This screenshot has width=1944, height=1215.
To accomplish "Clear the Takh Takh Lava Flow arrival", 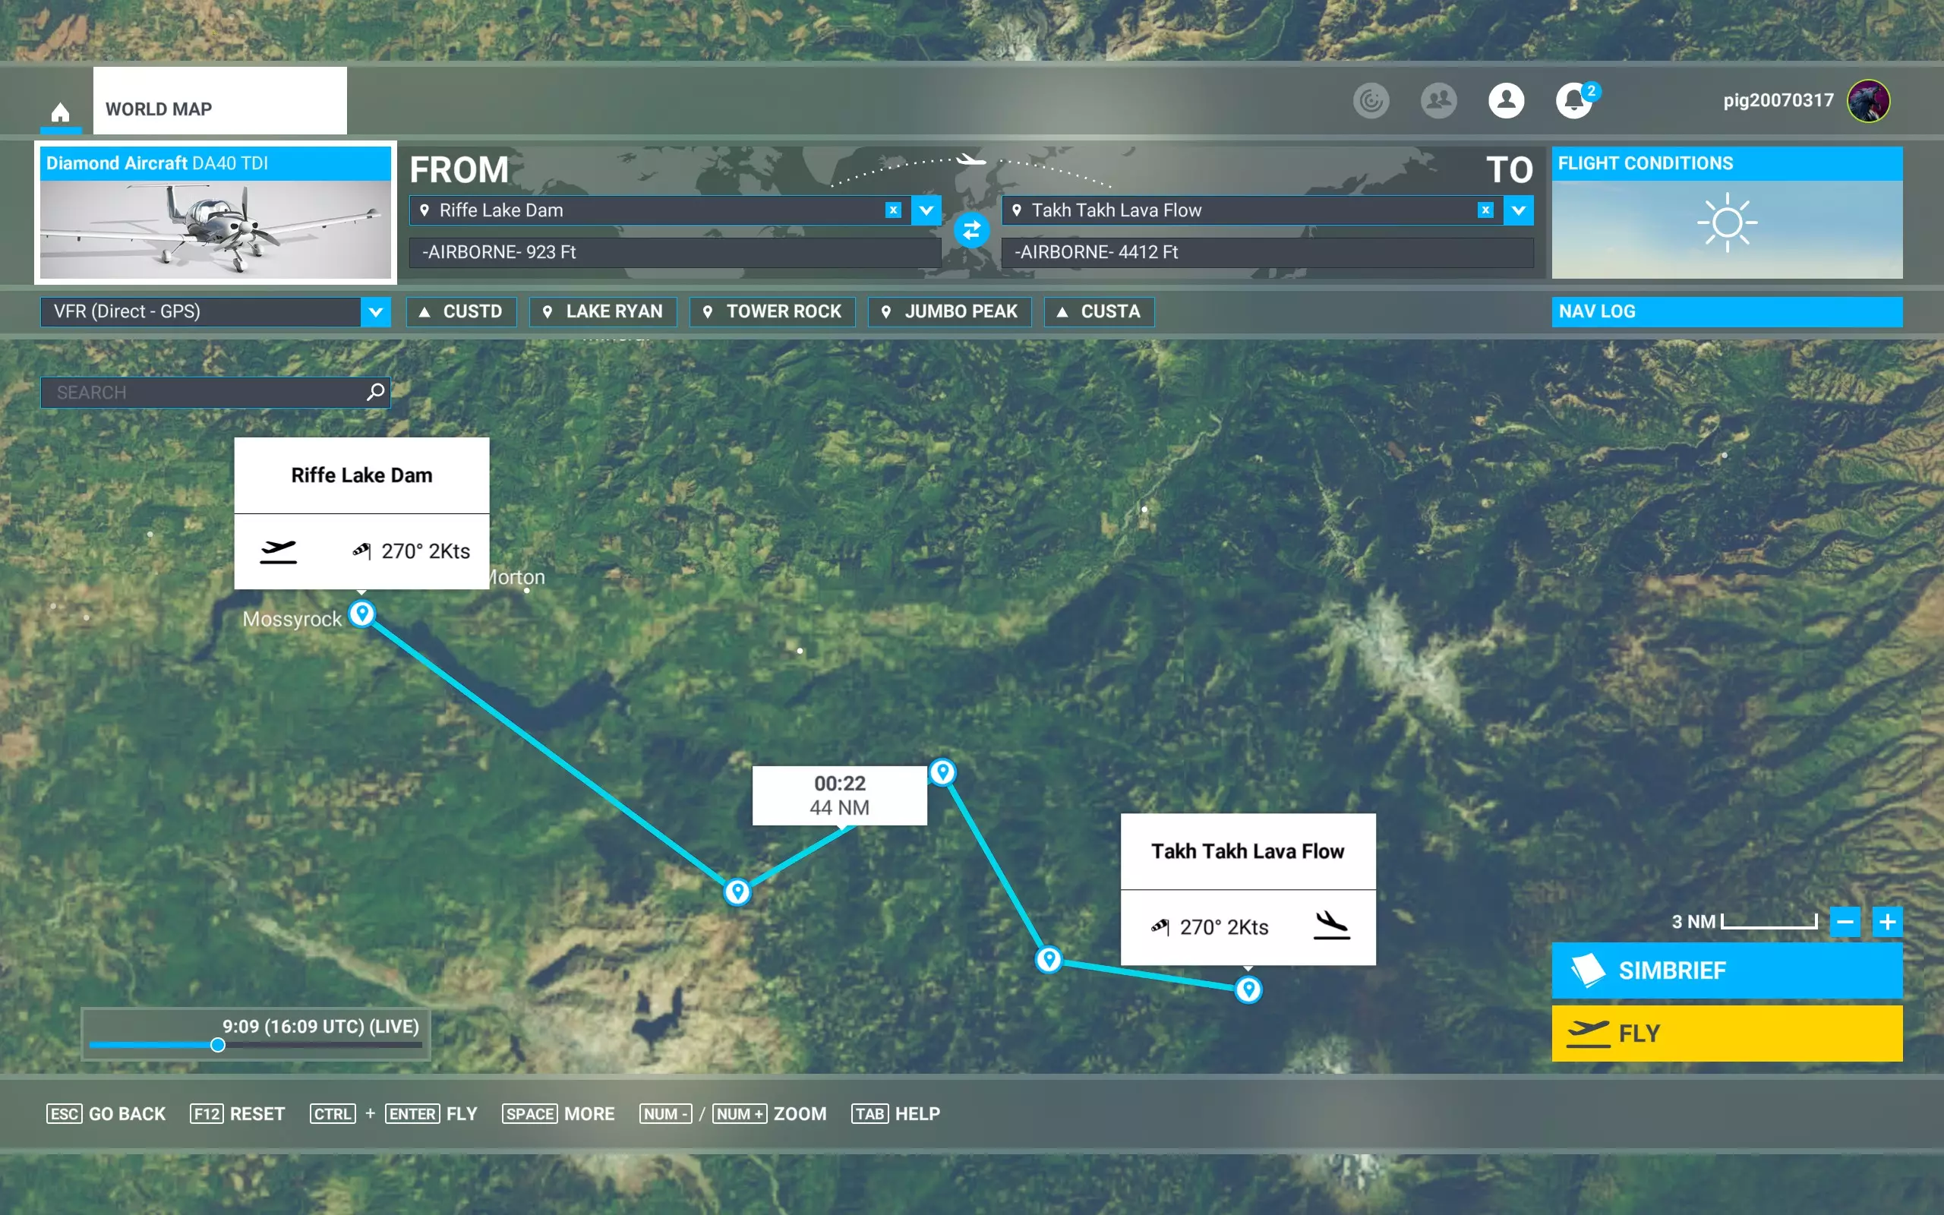I will point(1485,210).
